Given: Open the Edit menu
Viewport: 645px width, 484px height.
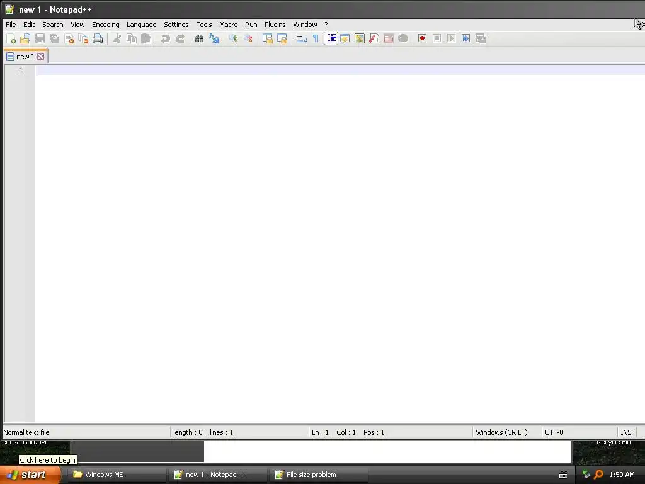Looking at the screenshot, I should point(29,25).
